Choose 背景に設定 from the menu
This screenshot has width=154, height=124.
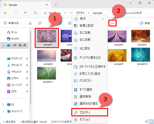(90, 25)
